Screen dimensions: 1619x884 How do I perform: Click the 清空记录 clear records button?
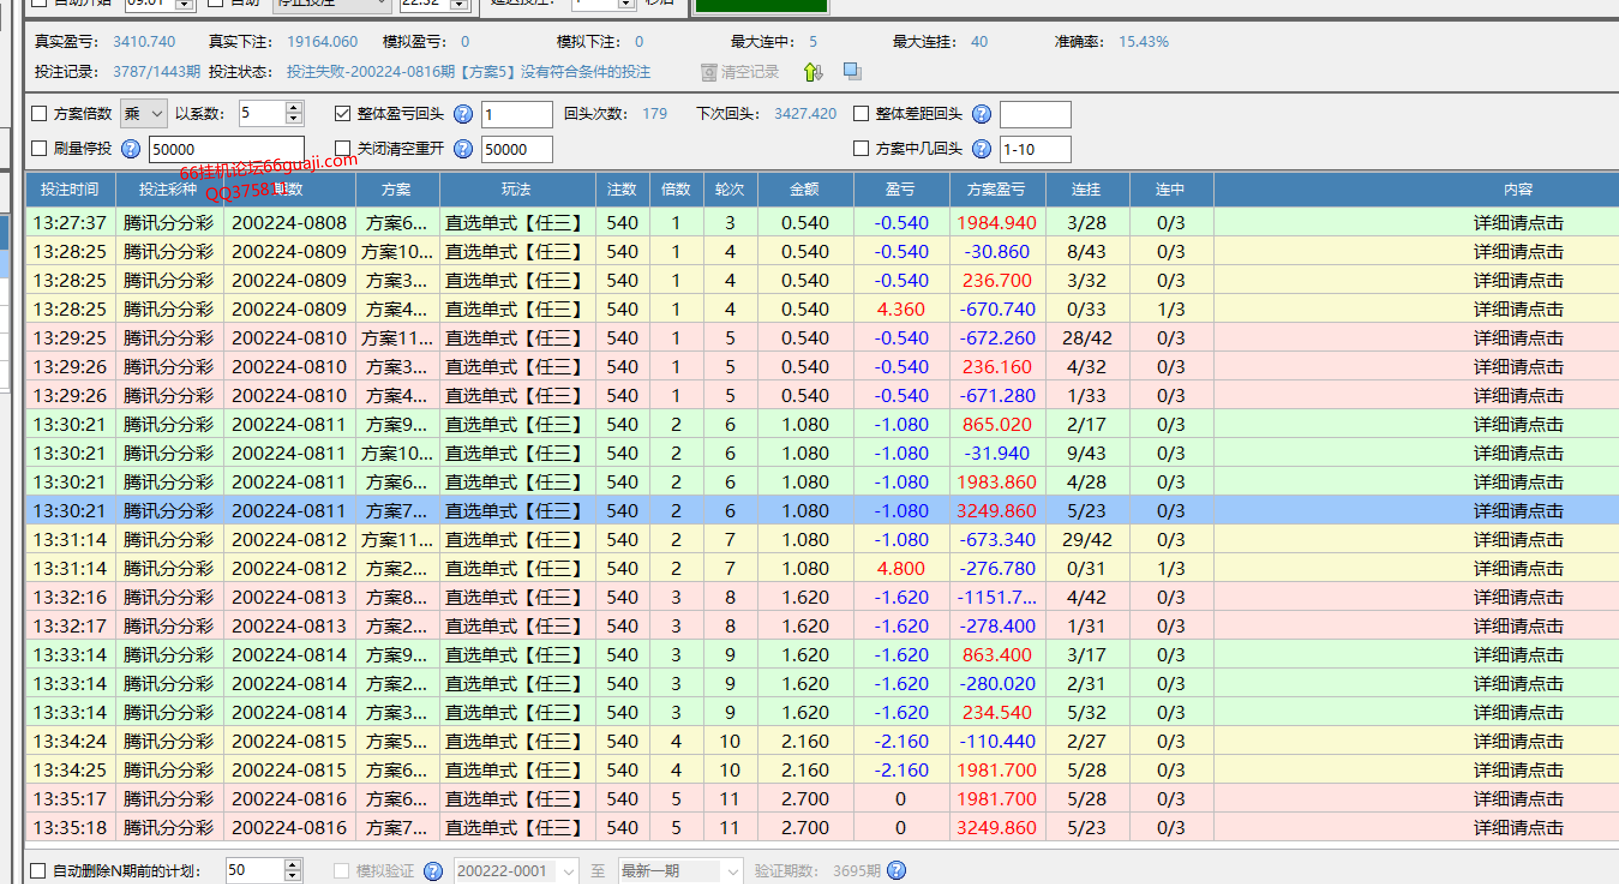point(740,72)
